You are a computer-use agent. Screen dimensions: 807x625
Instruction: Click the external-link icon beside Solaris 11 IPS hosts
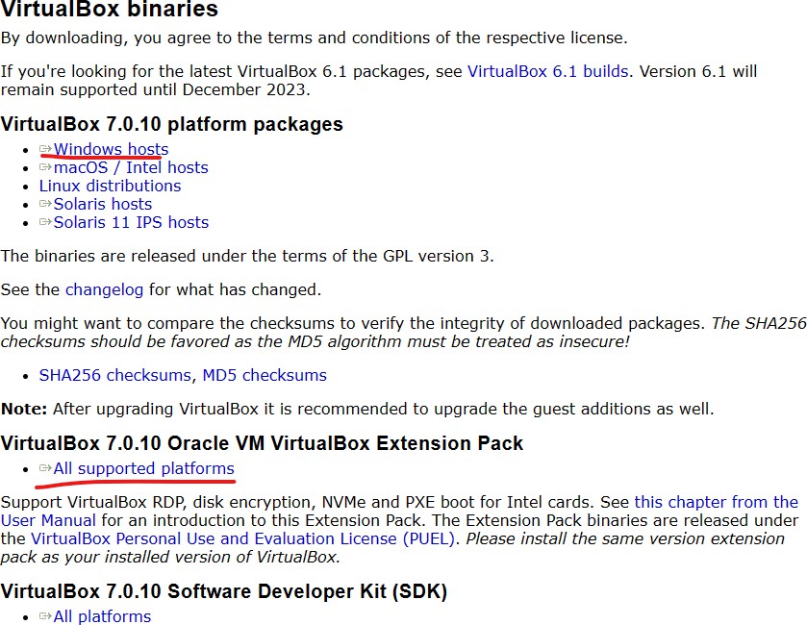point(45,222)
